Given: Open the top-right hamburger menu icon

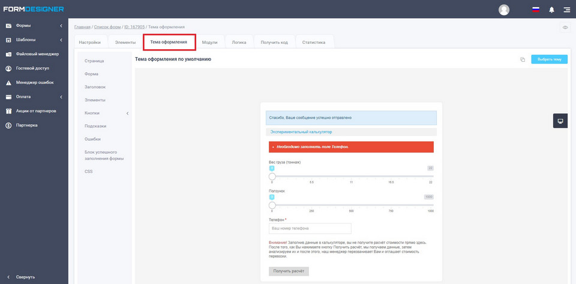Looking at the screenshot, I should click(x=566, y=10).
